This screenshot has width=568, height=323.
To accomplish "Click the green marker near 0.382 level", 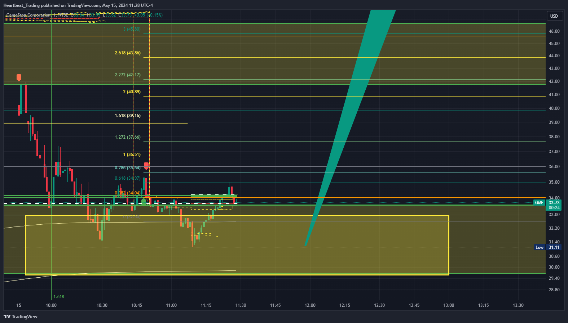I will point(144,202).
